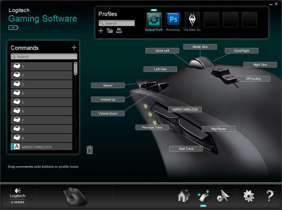The image size is (282, 210).
Task: Select command 5 in Commands list
Action: coord(41,102)
